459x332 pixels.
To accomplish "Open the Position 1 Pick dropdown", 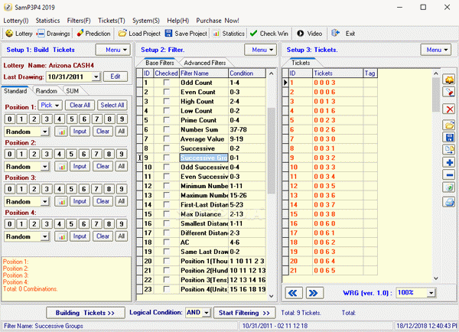I will (x=50, y=105).
